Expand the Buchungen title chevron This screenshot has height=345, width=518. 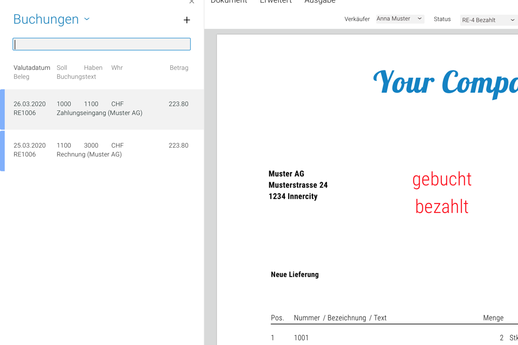87,19
